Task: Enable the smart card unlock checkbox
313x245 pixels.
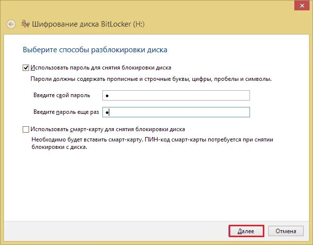Action: (26, 129)
